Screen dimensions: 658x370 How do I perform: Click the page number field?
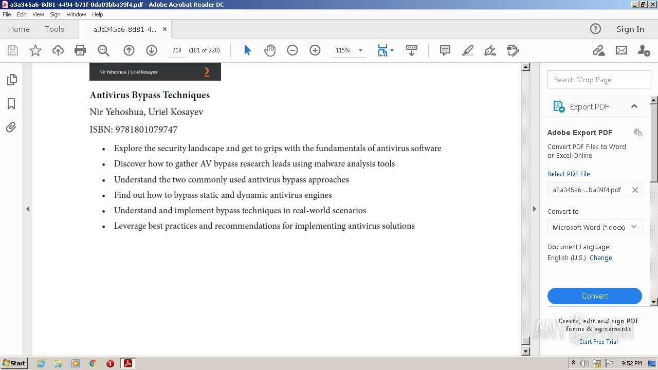tap(176, 50)
